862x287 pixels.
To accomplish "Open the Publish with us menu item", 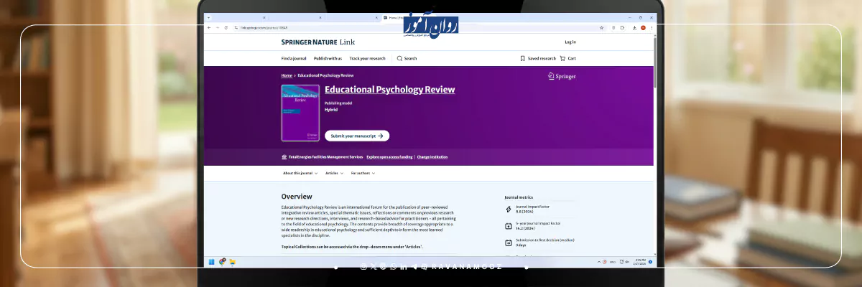I will 328,58.
